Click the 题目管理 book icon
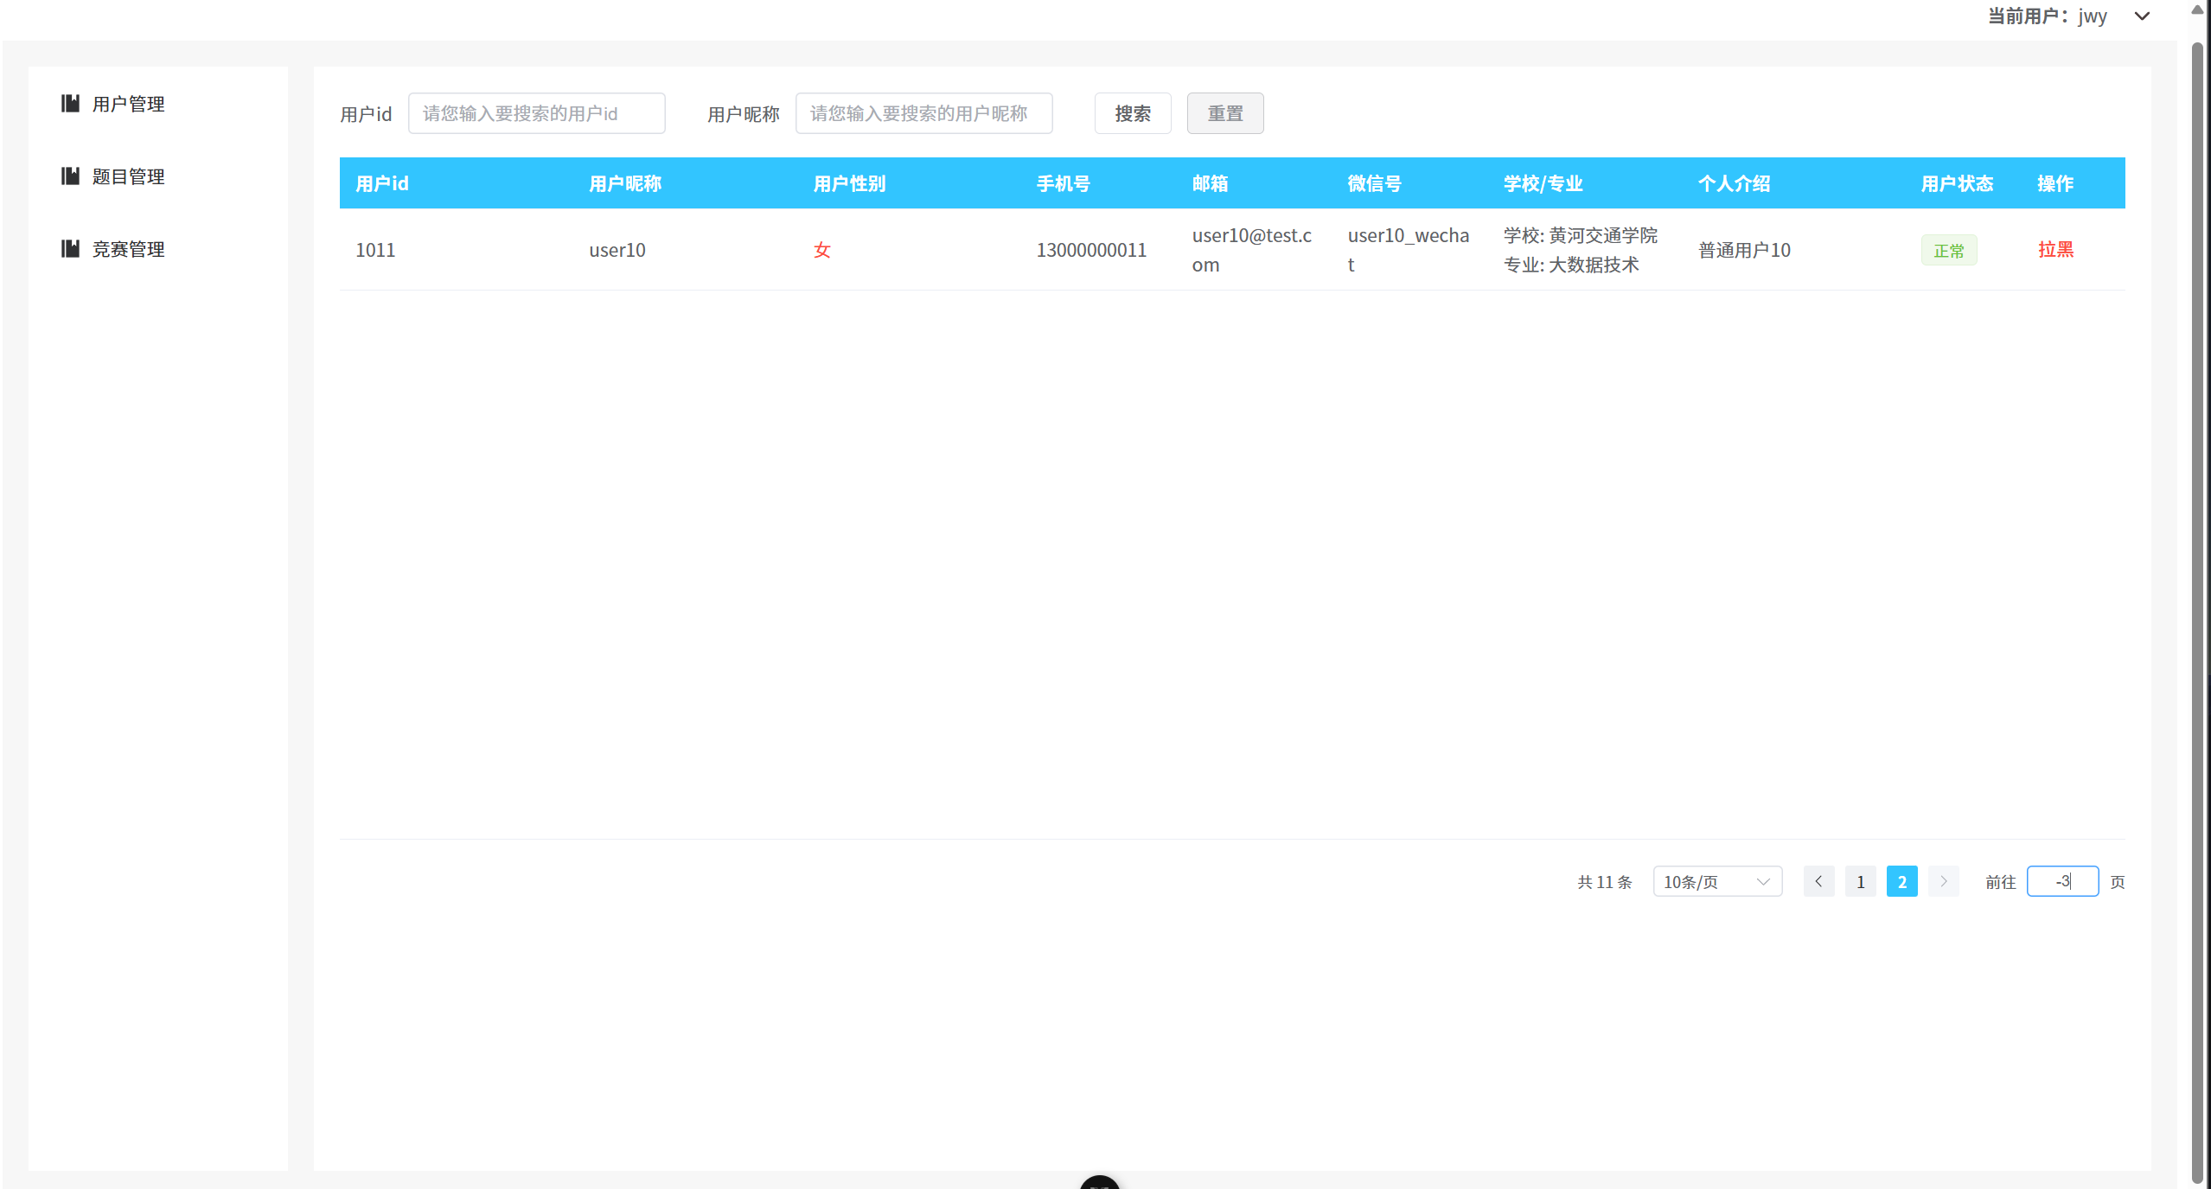This screenshot has width=2211, height=1189. click(71, 176)
